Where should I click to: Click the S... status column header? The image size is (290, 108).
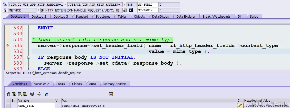[x=14, y=100]
